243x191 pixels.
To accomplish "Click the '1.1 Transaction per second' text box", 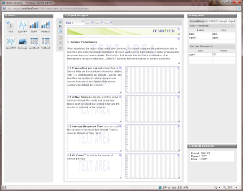I will [x=94, y=80].
